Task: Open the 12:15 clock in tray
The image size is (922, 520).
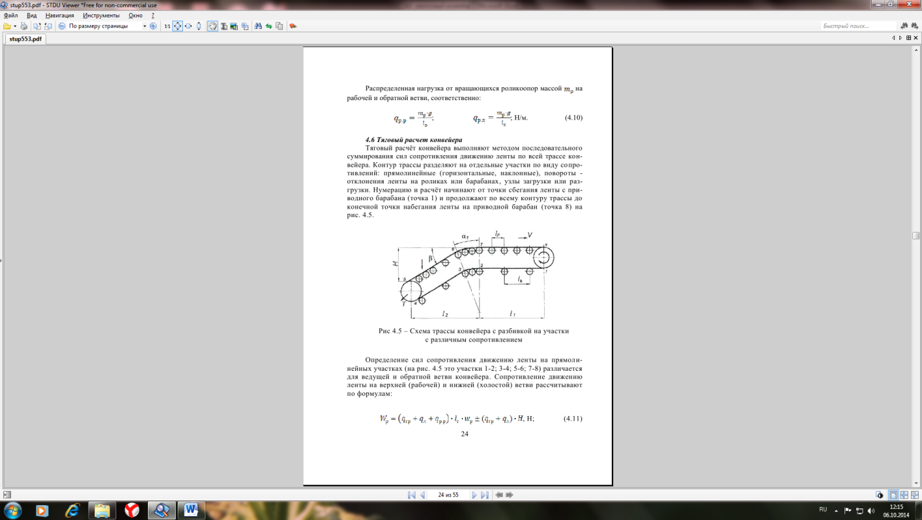Action: pos(896,510)
